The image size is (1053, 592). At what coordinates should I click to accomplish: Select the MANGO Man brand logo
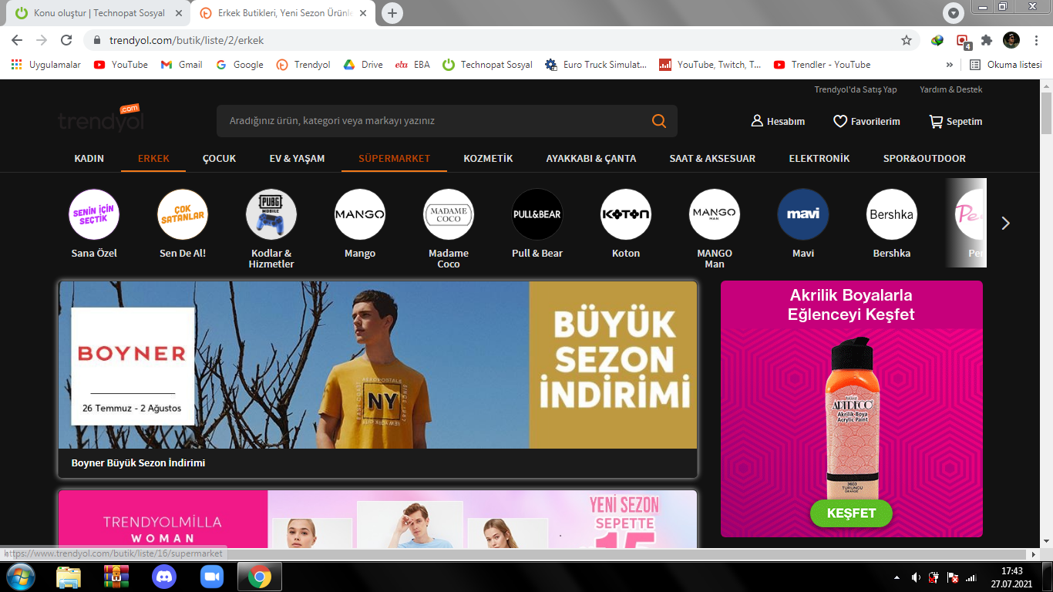click(x=715, y=214)
